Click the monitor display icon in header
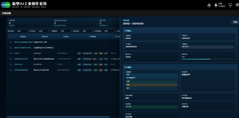 [x=230, y=5]
